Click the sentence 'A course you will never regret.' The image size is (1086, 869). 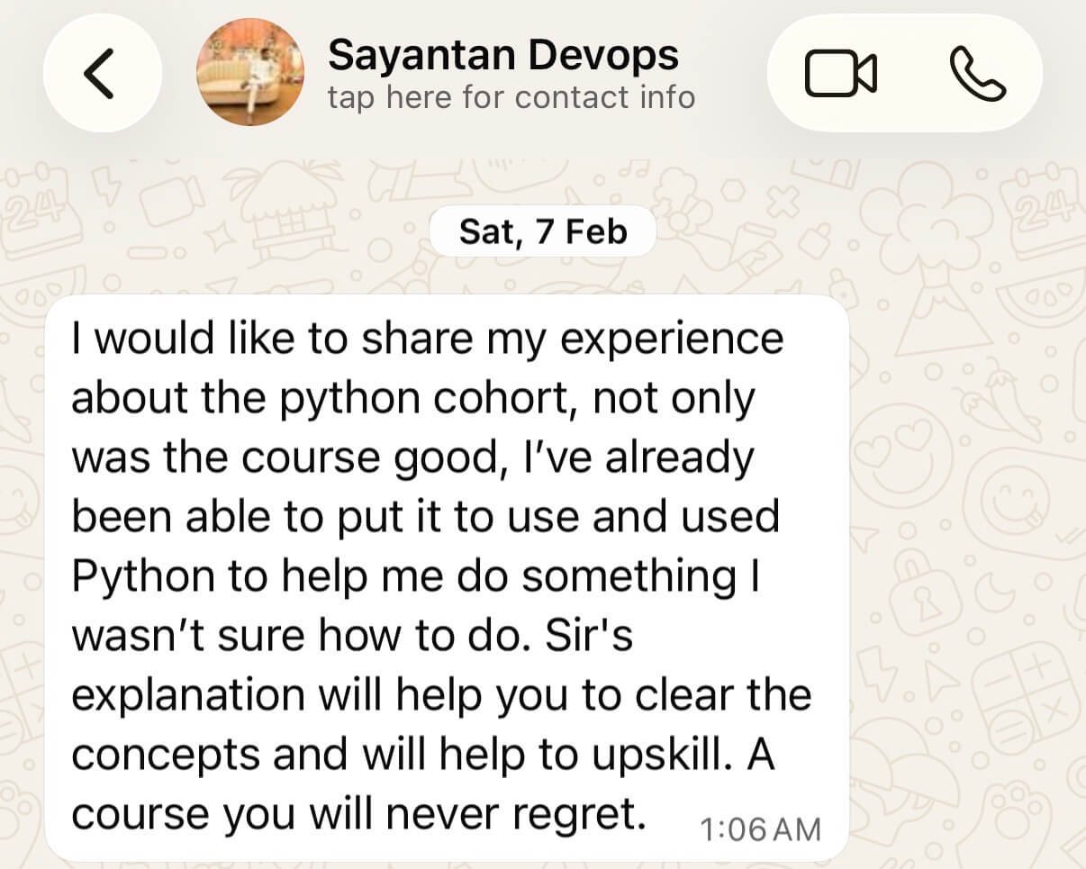[x=423, y=784]
